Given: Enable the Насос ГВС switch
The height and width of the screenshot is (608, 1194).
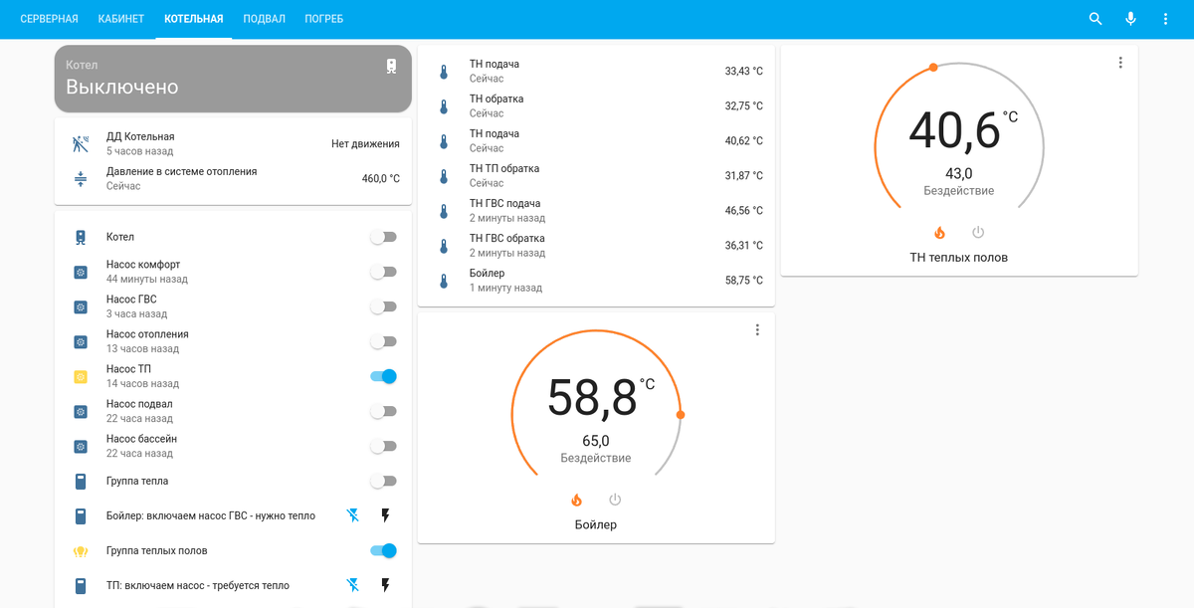Looking at the screenshot, I should 383,306.
